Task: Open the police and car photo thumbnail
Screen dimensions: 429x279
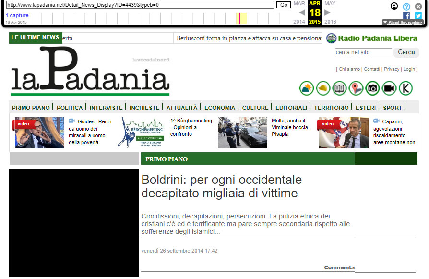Action: click(242, 133)
